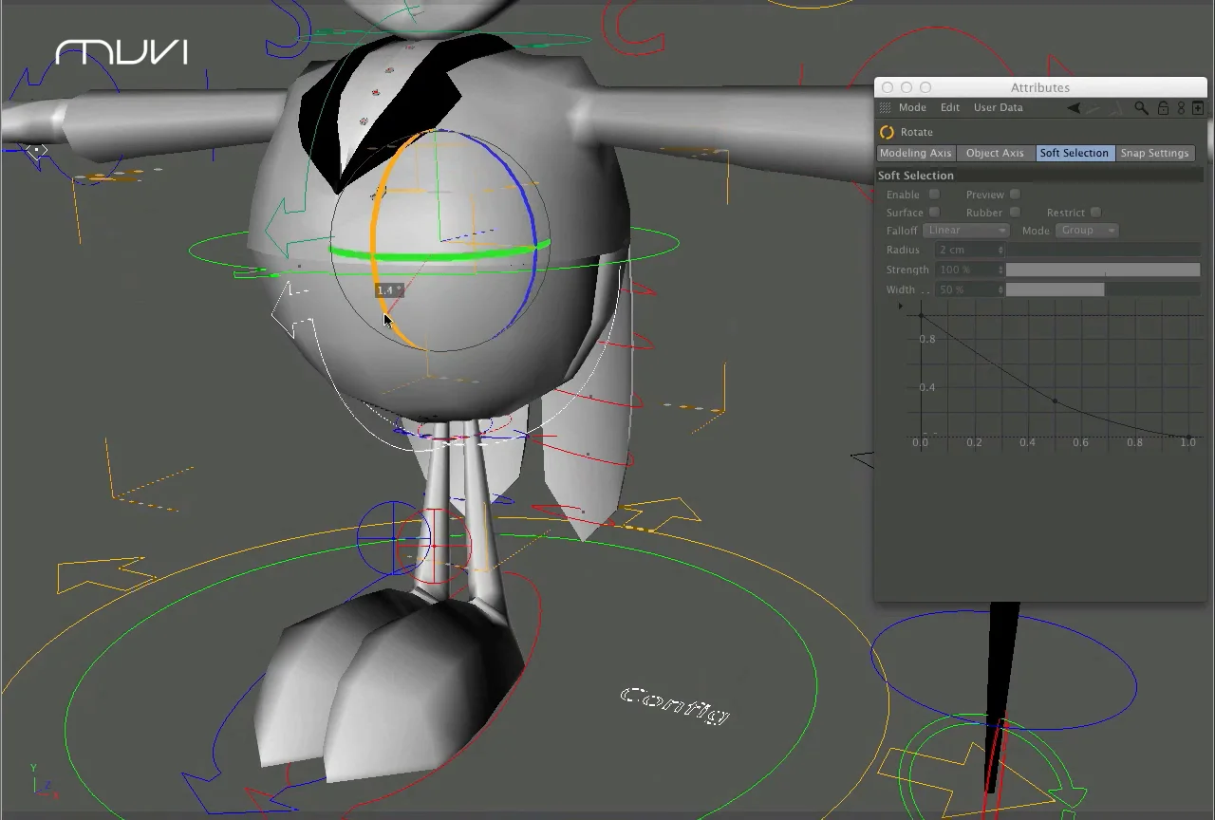Image resolution: width=1215 pixels, height=820 pixels.
Task: Open the Falloff Linear dropdown
Action: coord(965,231)
